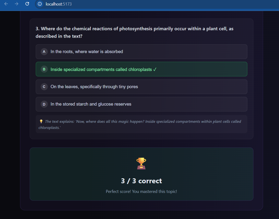Image resolution: width=279 pixels, height=219 pixels.
Task: Open site info icon beside localhost
Action: [40, 4]
